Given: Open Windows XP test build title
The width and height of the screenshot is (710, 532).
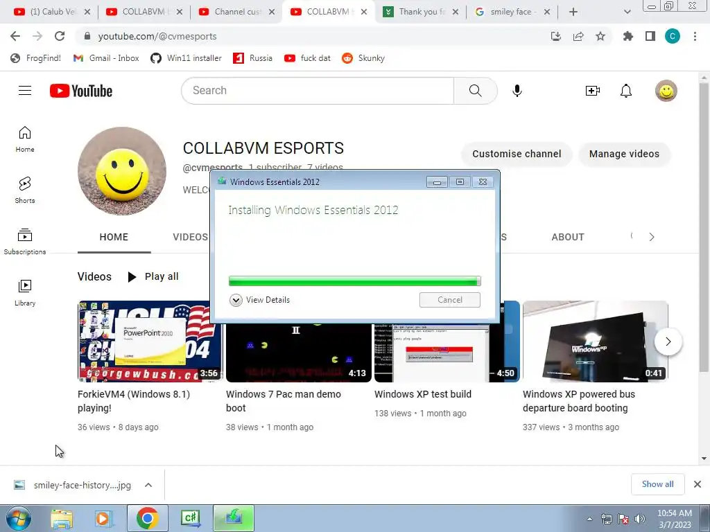Looking at the screenshot, I should pyautogui.click(x=423, y=394).
